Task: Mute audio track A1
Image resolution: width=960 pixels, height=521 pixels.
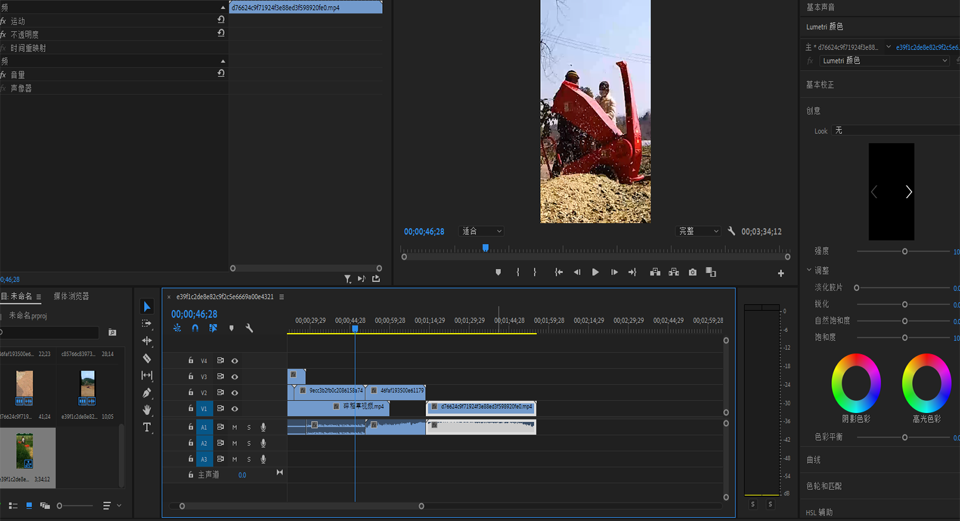Action: 234,427
